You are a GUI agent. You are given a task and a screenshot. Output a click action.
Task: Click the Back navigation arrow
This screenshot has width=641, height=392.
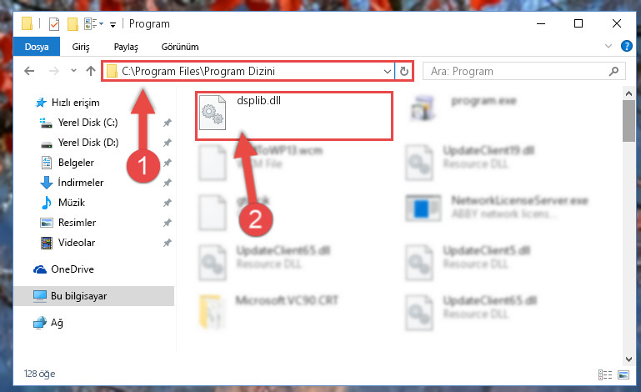[29, 71]
